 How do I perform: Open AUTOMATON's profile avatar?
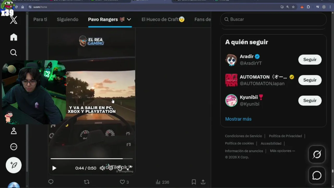(x=231, y=80)
